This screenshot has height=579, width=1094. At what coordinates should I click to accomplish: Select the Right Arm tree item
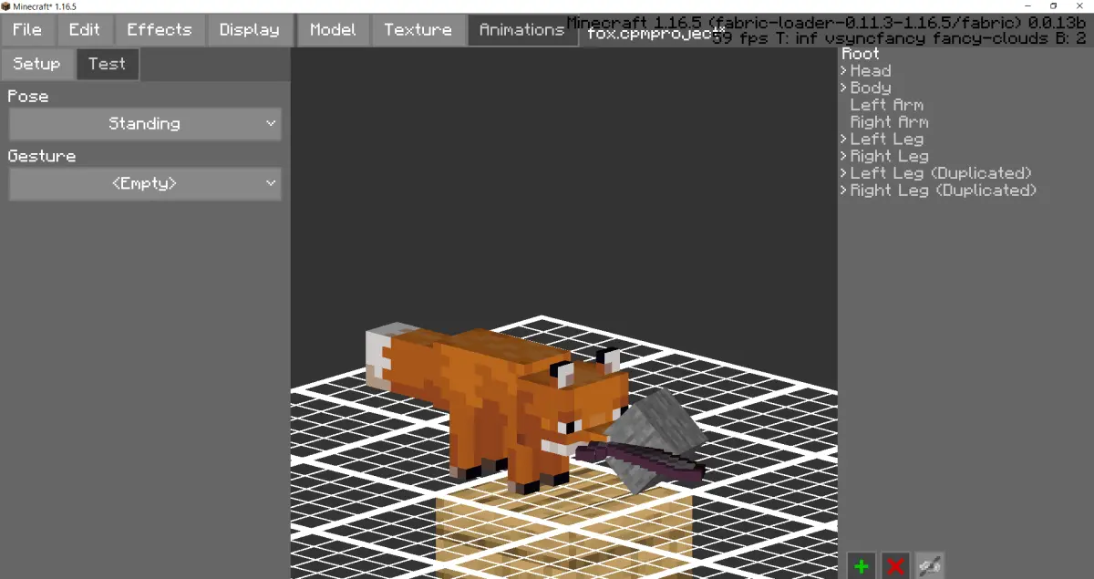(x=889, y=122)
